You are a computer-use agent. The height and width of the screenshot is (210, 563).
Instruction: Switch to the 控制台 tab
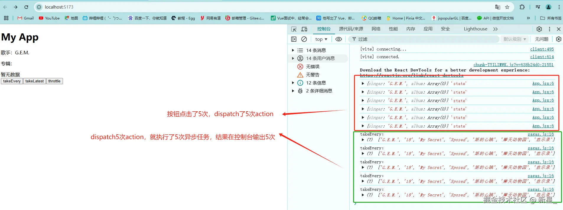(324, 29)
